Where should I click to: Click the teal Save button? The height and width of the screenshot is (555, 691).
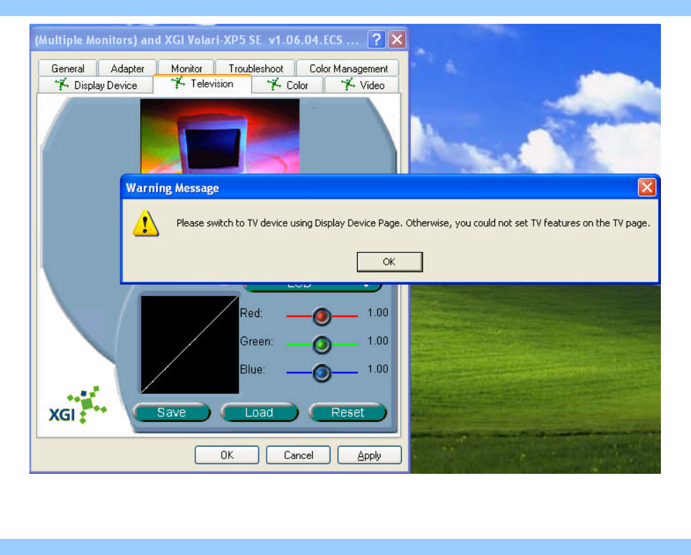pyautogui.click(x=172, y=412)
